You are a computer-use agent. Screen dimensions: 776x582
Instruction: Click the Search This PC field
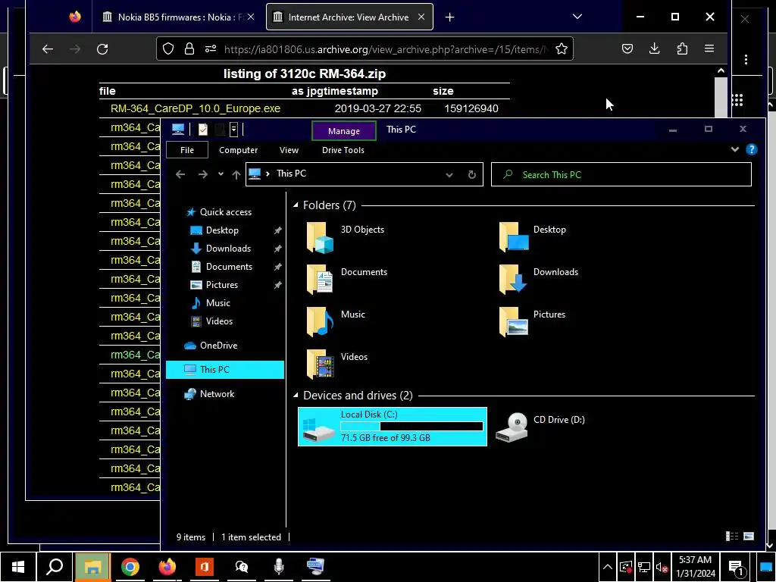click(x=621, y=175)
